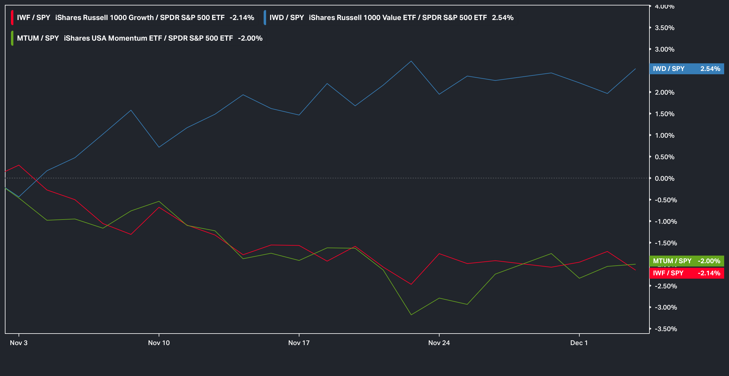The height and width of the screenshot is (376, 729).
Task: Click the Dec 1 date label
Action: coord(579,343)
